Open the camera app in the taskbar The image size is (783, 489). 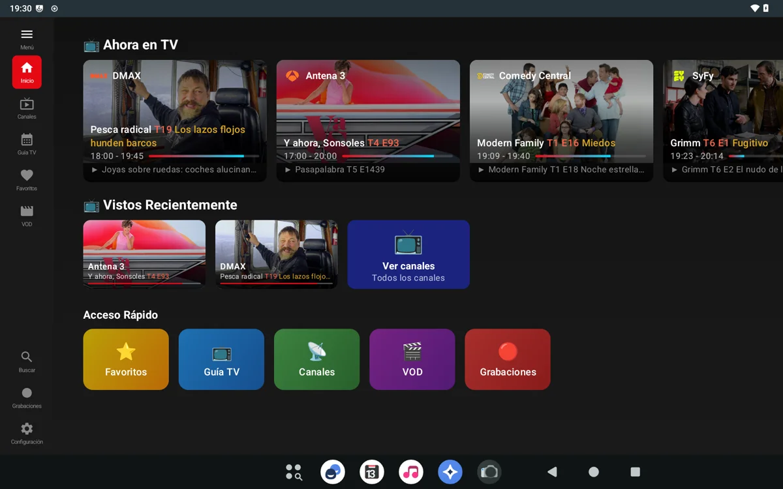click(489, 471)
